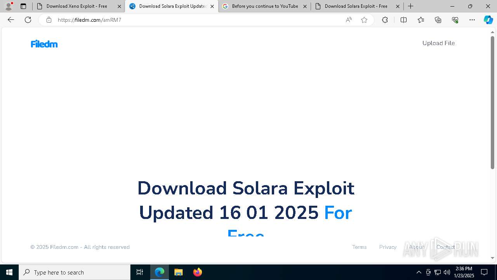Close the Before you continue to YouTube tab

305,6
